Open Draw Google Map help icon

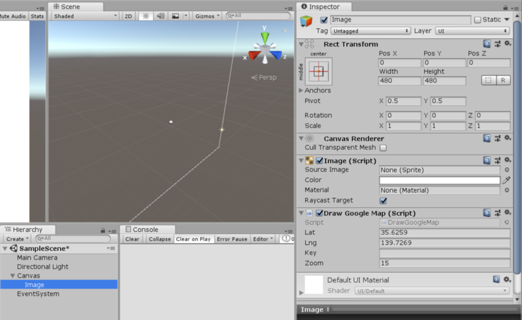tap(487, 213)
